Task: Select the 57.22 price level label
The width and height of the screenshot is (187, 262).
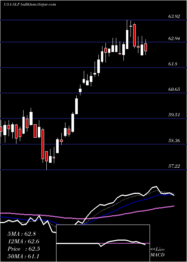Action: click(174, 166)
